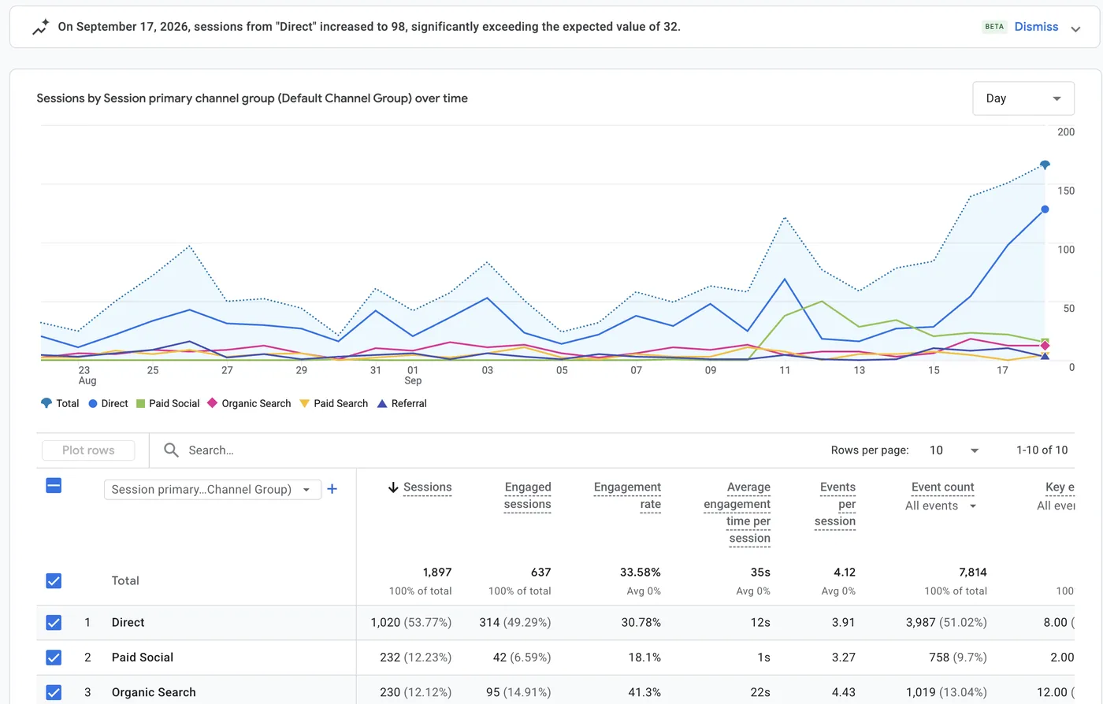Click the Total data point marker on chart
Viewport: 1103px width, 704px height.
pos(1045,165)
